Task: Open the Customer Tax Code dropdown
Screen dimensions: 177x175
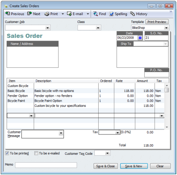Action: click(x=107, y=153)
